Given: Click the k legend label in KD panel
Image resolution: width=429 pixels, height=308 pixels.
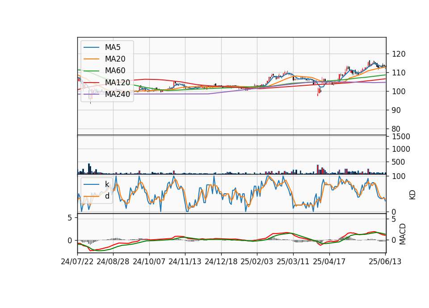Looking at the screenshot, I should 107,184.
